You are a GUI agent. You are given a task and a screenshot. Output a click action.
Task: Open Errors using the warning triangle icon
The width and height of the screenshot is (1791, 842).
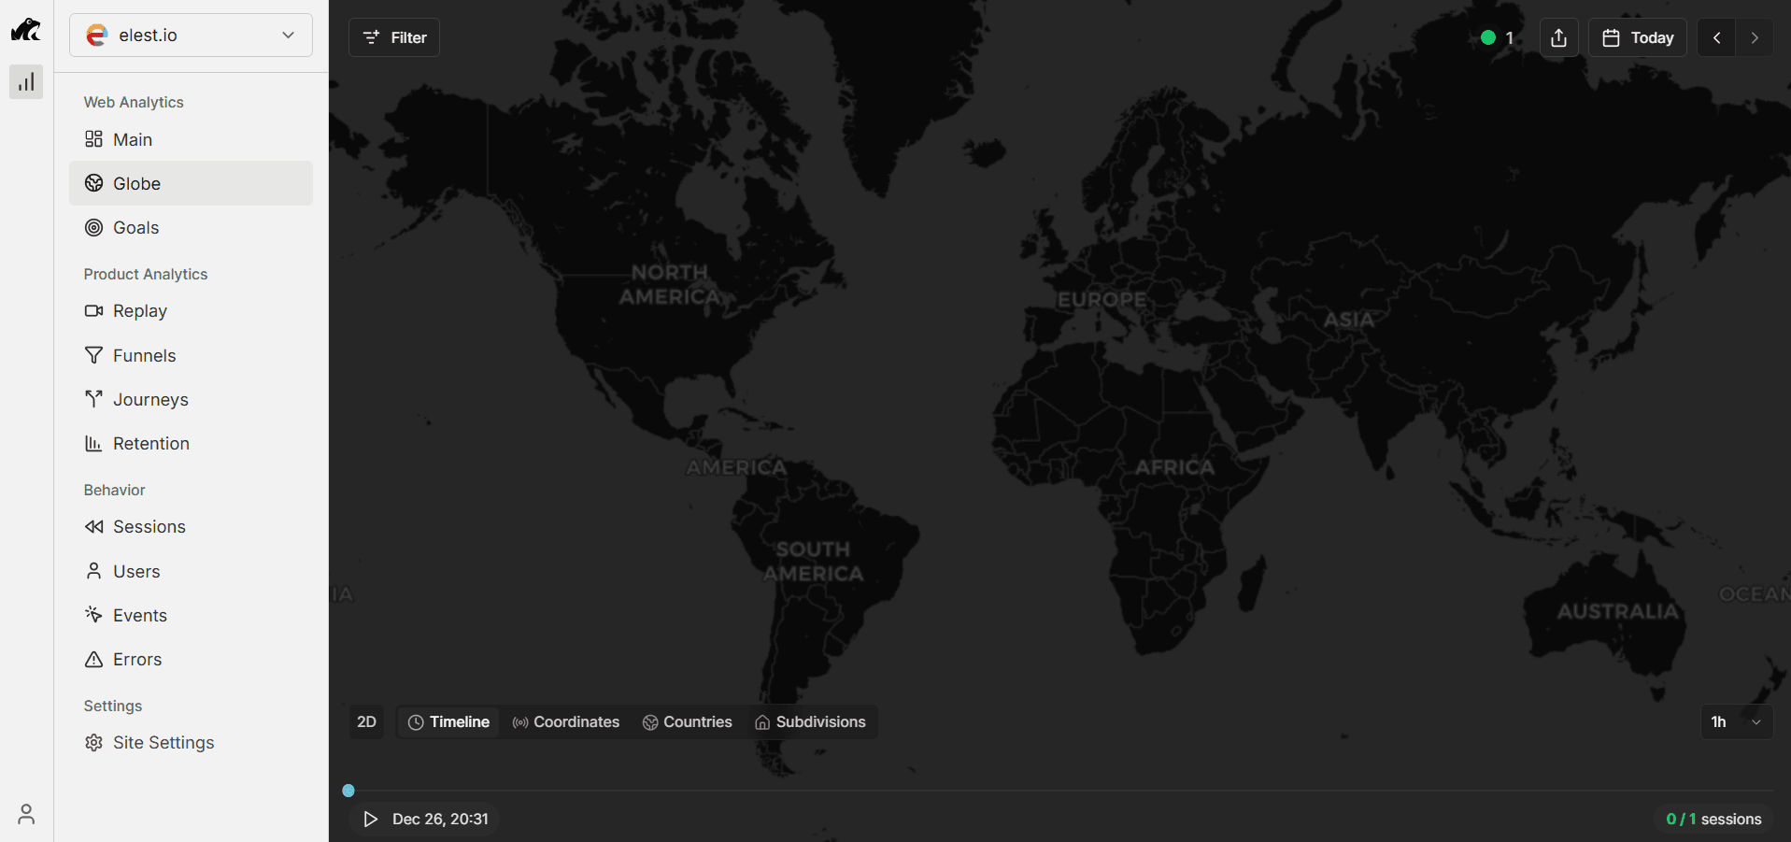point(93,659)
